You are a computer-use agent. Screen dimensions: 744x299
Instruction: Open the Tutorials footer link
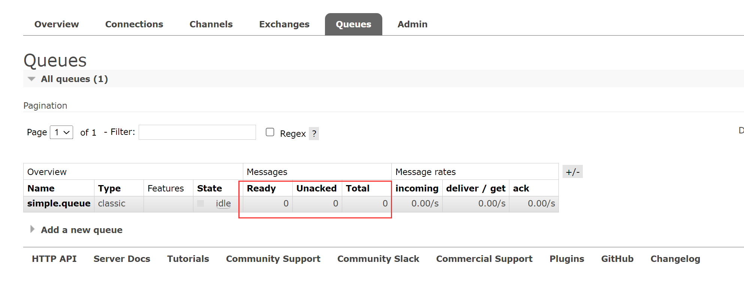click(x=188, y=259)
